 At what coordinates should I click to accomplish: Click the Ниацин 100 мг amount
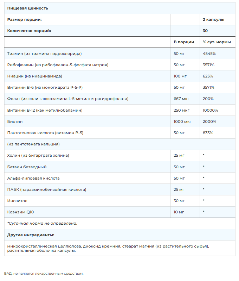(180, 76)
